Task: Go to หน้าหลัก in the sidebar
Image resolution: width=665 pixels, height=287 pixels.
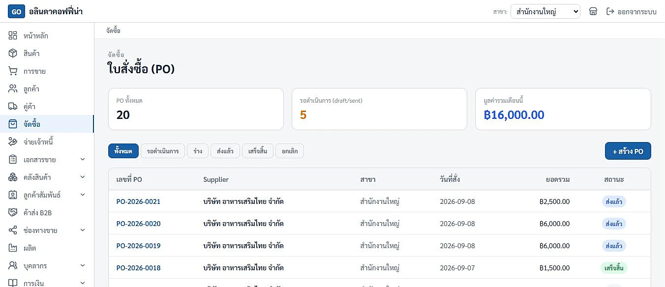Action: (47, 36)
